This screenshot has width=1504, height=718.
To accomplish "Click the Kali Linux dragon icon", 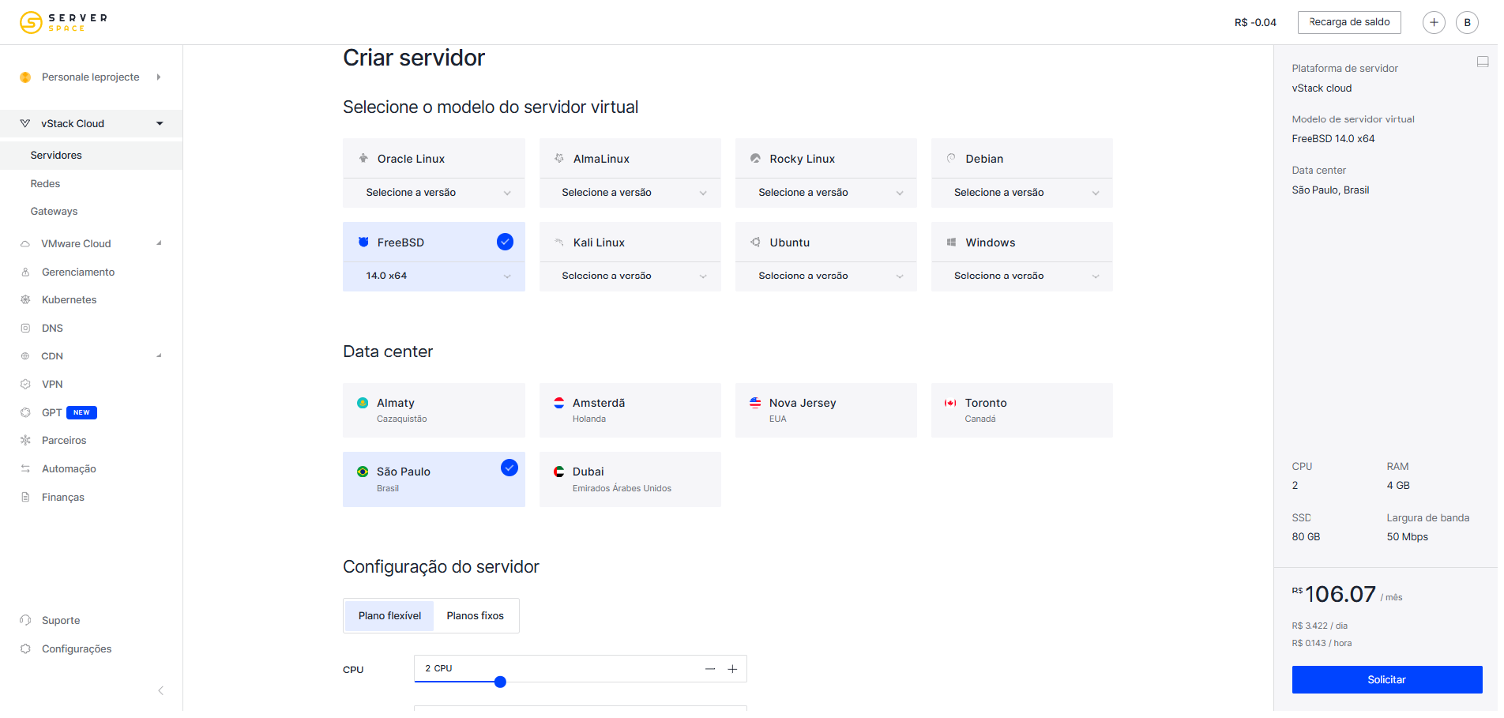I will pos(559,242).
